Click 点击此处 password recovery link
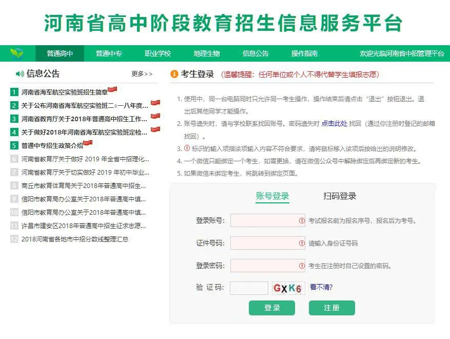Screen dimensions: 450x339 335,124
